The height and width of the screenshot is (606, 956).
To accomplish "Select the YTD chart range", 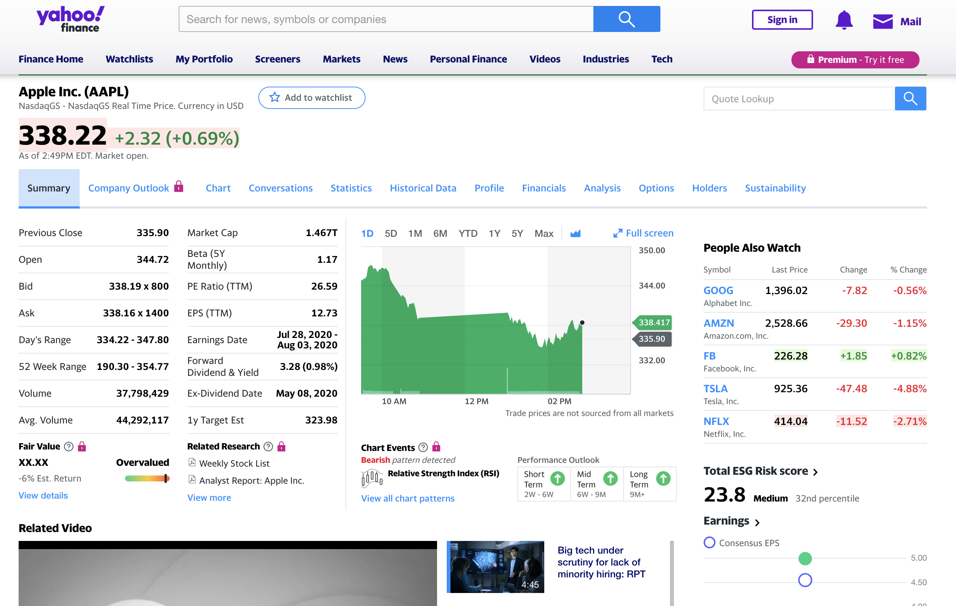I will pyautogui.click(x=468, y=233).
